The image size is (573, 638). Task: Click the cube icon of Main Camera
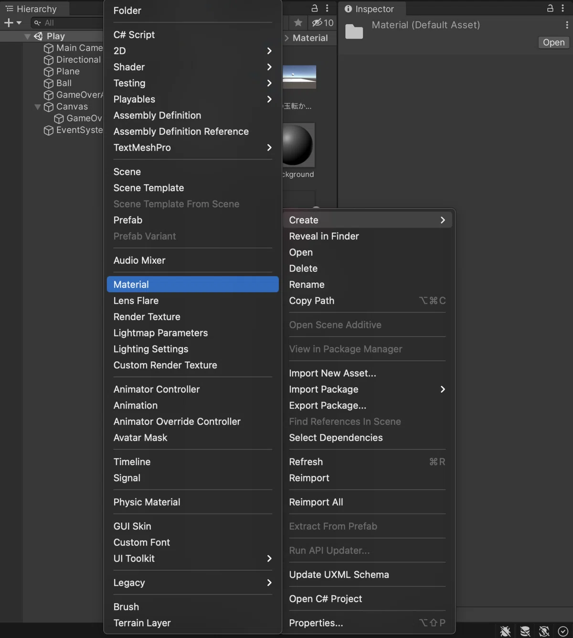click(x=48, y=48)
